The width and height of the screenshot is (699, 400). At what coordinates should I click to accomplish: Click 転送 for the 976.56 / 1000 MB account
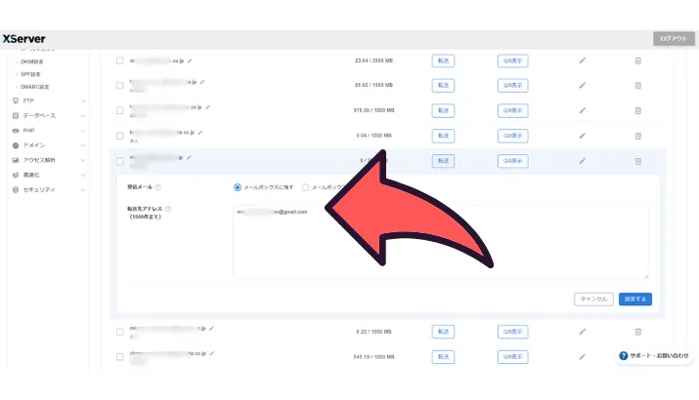click(x=443, y=110)
